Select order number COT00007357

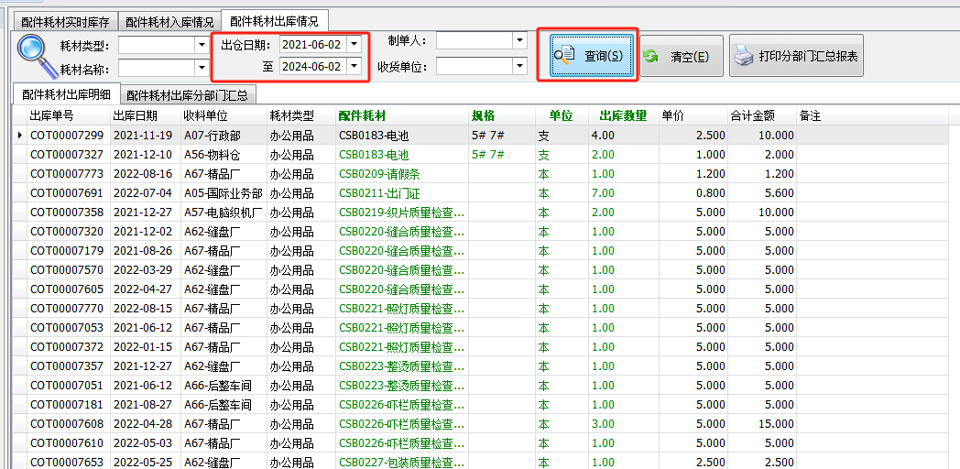click(67, 366)
